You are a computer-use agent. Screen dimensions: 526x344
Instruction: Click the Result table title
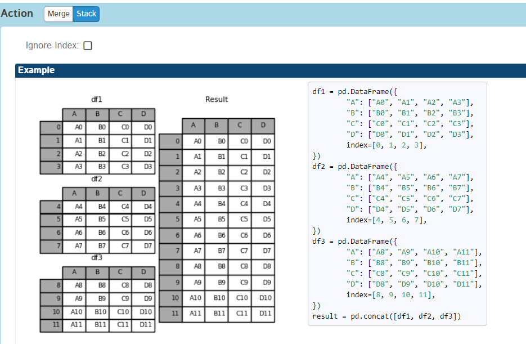point(217,99)
